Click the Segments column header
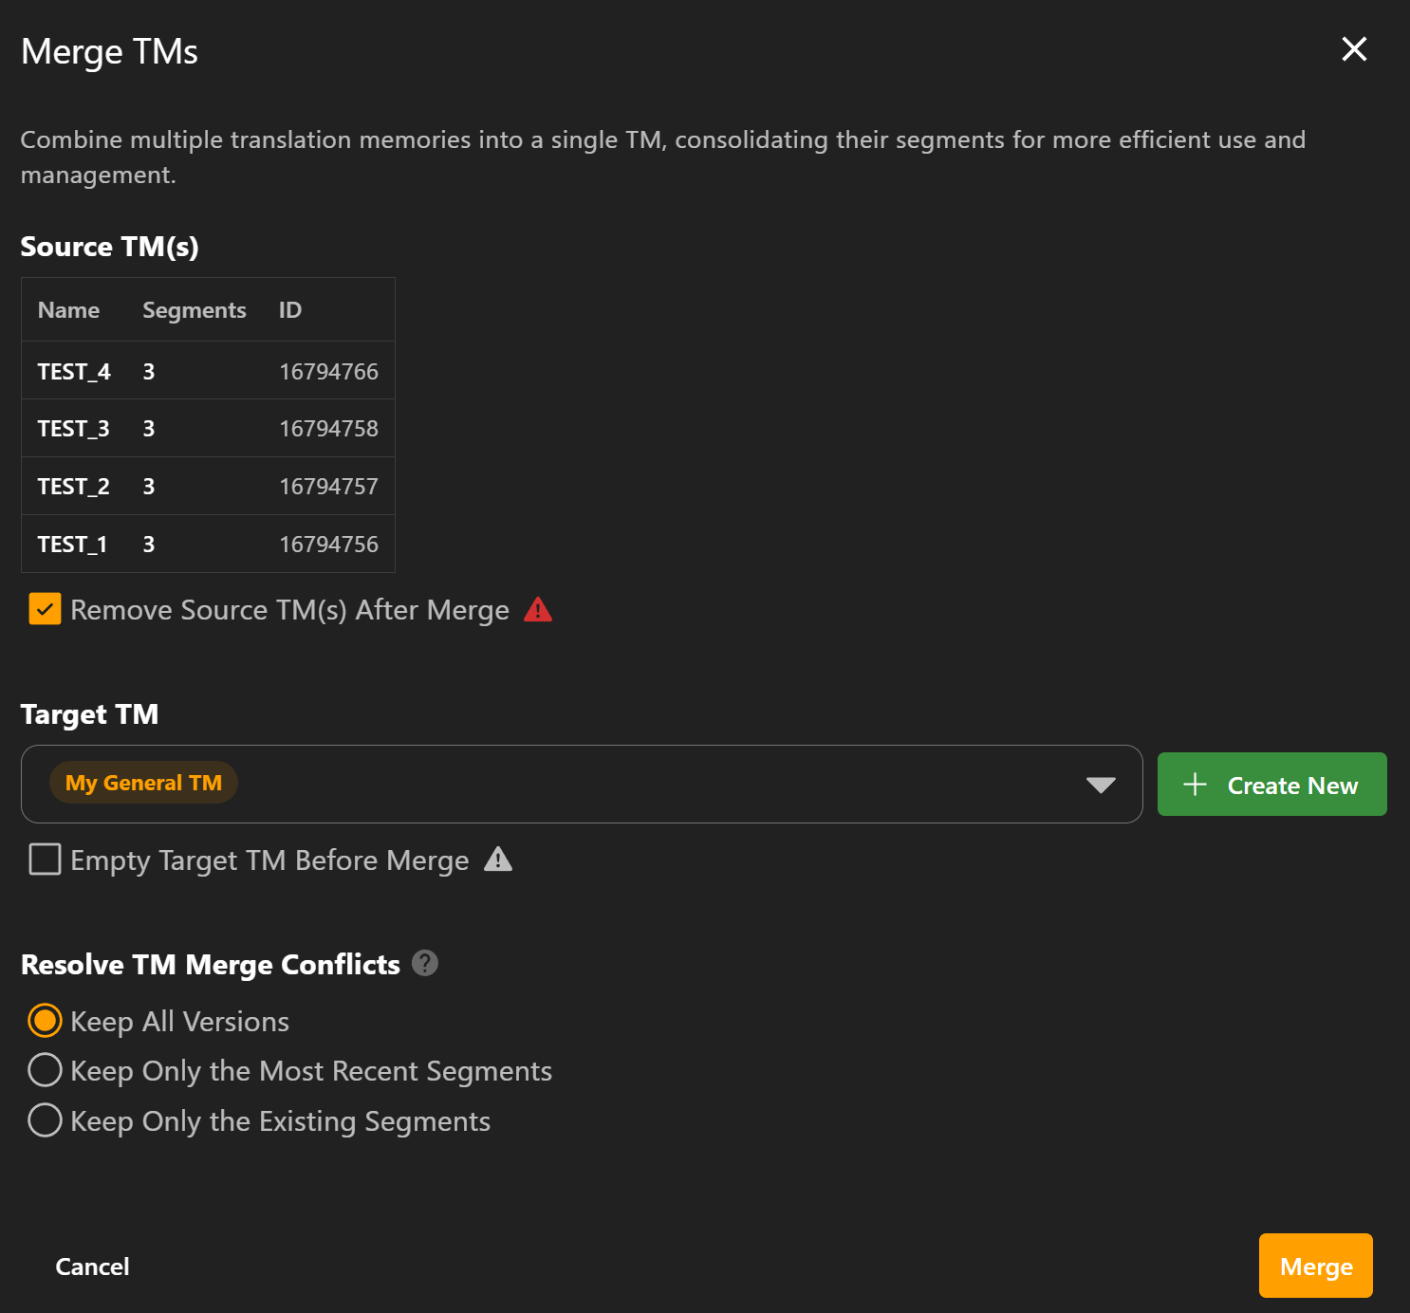Viewport: 1410px width, 1313px height. 194,310
